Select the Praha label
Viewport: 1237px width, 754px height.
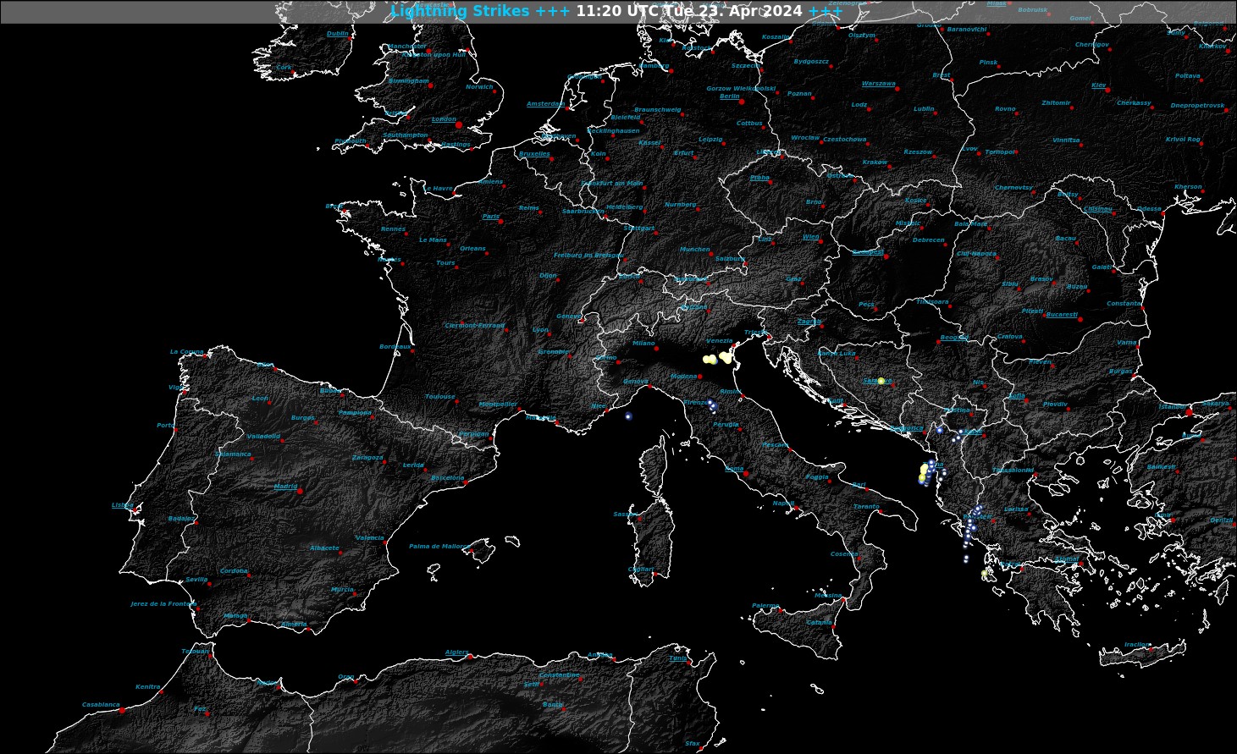coord(759,178)
